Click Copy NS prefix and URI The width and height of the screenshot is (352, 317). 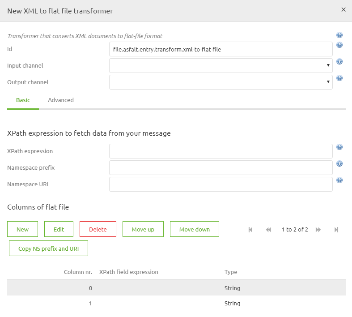[48, 248]
